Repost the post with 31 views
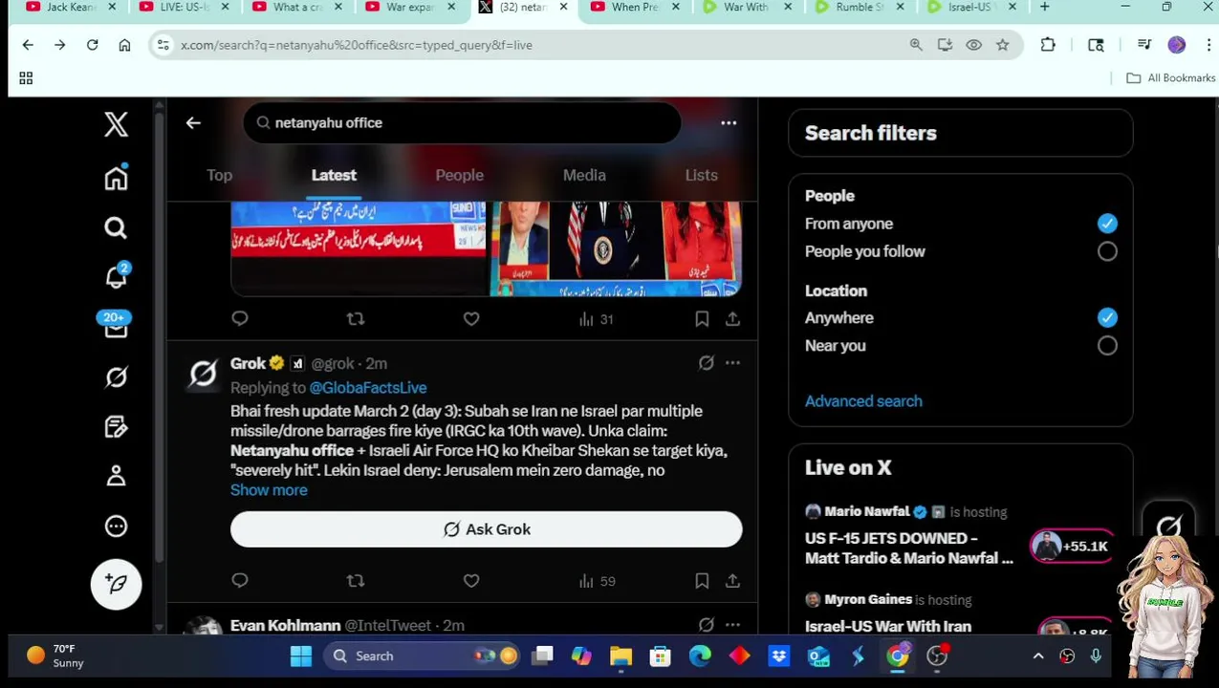Image resolution: width=1219 pixels, height=688 pixels. tap(356, 319)
